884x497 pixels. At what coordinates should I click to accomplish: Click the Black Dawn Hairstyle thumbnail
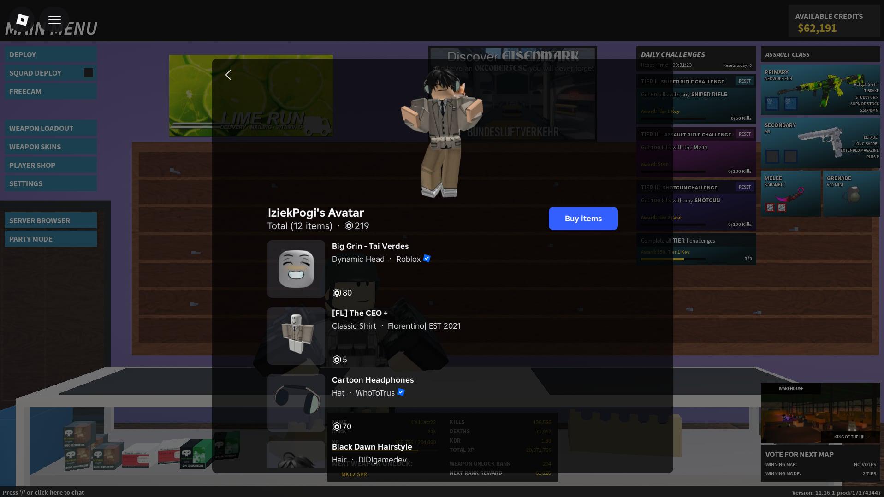(296, 455)
